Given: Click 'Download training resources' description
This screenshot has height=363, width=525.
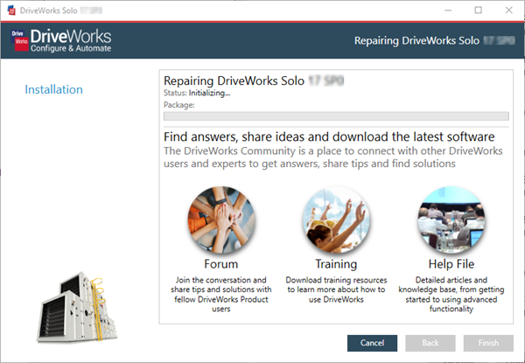Looking at the screenshot, I should pos(336,290).
